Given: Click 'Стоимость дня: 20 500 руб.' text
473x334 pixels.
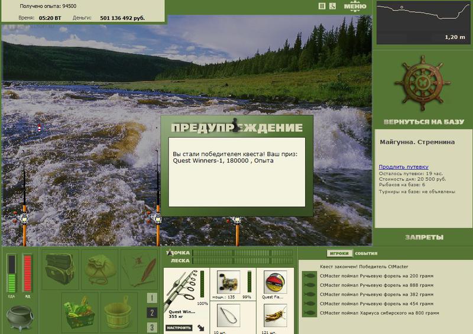Looking at the screenshot, I should tap(412, 179).
